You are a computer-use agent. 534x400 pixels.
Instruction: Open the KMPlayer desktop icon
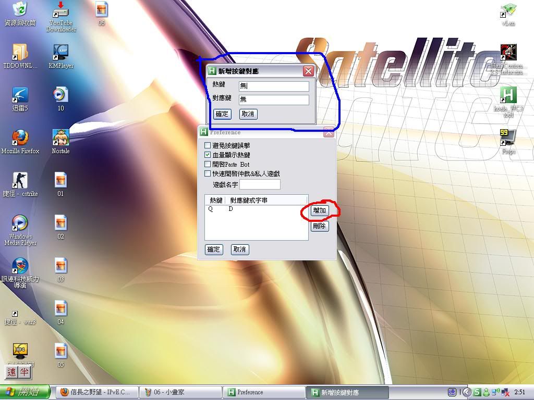(x=61, y=52)
